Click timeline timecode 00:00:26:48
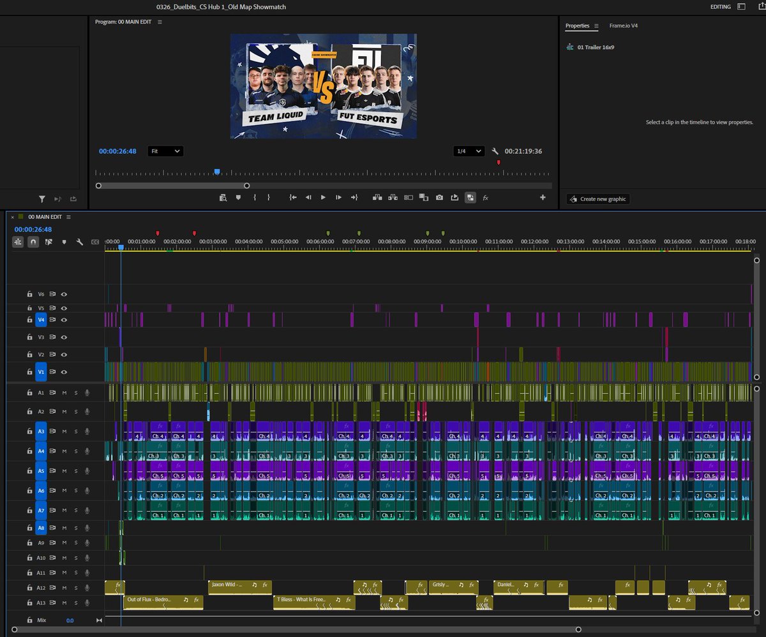Viewport: 766px width, 637px height. (x=33, y=229)
